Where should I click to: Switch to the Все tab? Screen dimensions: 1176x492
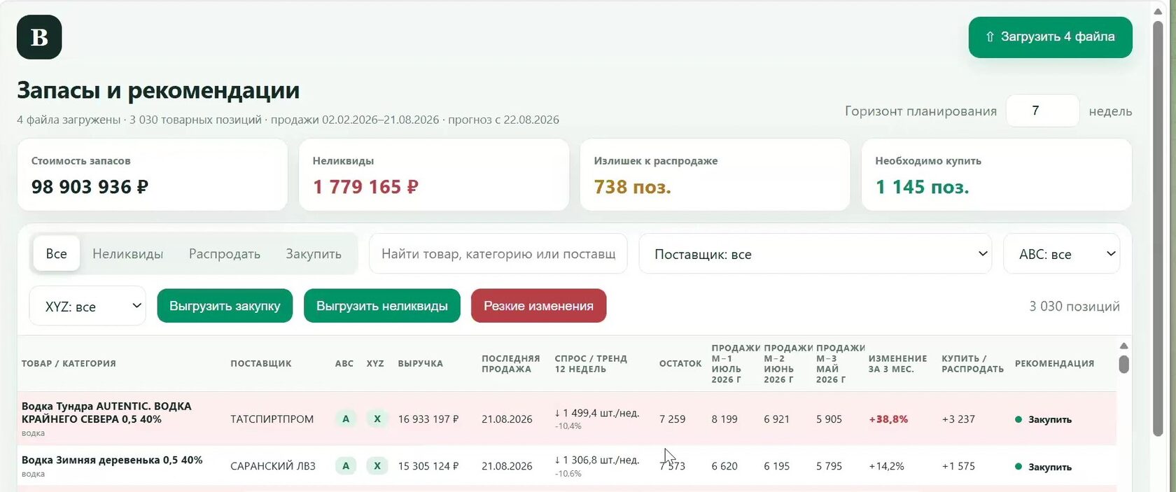coord(57,253)
